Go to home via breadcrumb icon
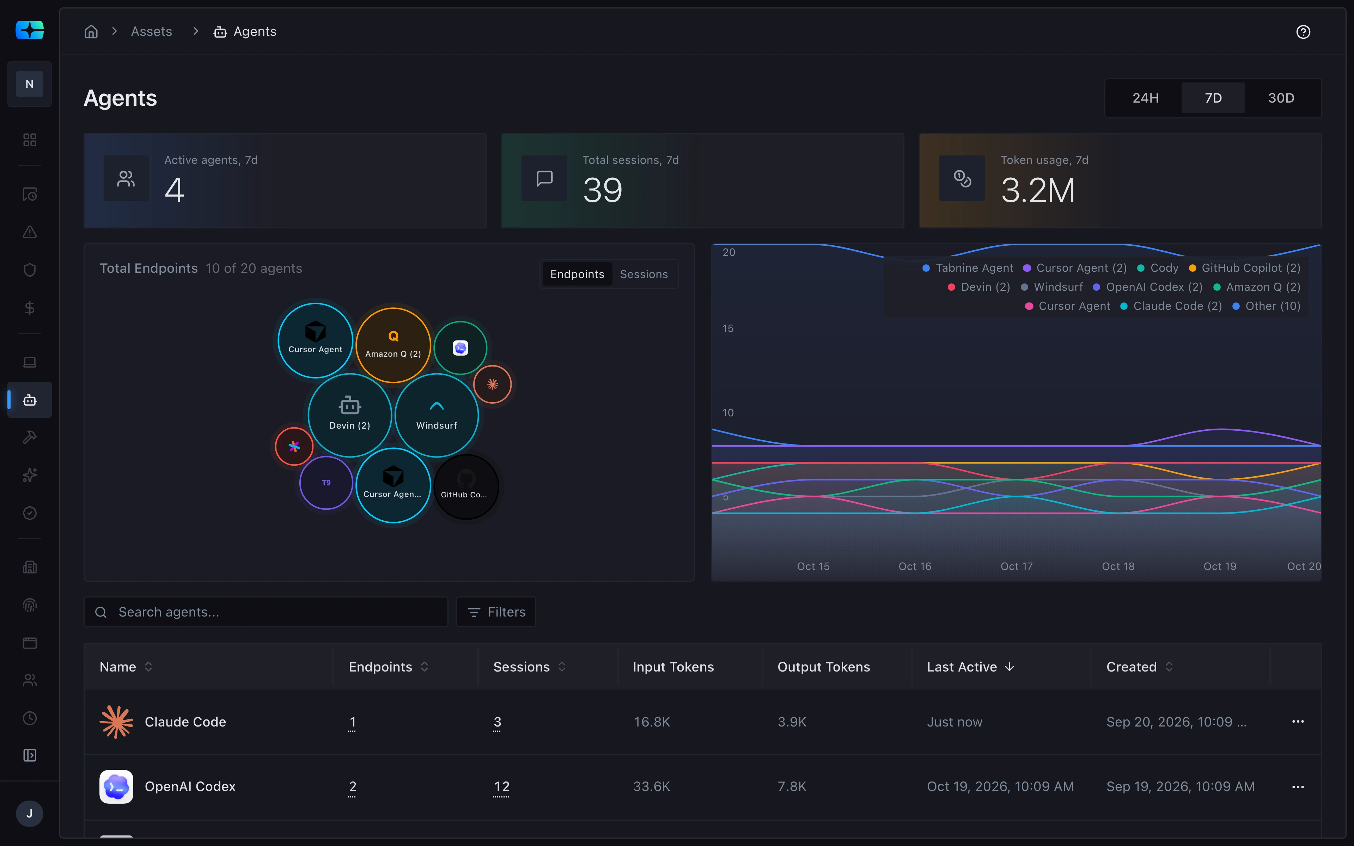This screenshot has width=1354, height=846. point(91,31)
